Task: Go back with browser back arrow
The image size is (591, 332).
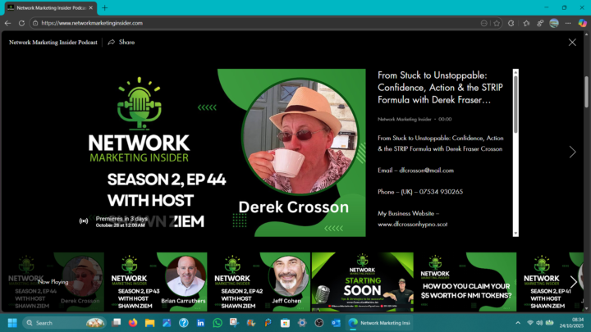Action: pyautogui.click(x=8, y=23)
